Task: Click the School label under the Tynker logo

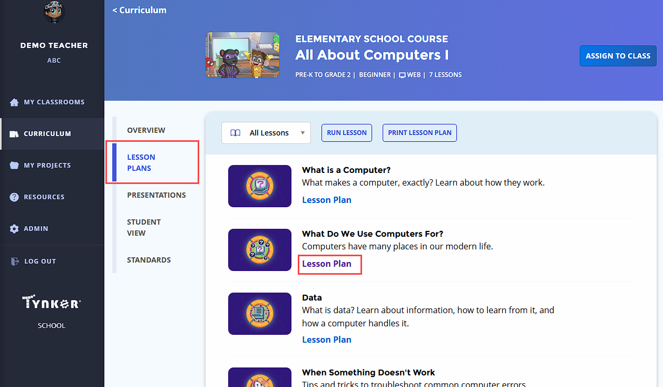Action: pyautogui.click(x=52, y=325)
